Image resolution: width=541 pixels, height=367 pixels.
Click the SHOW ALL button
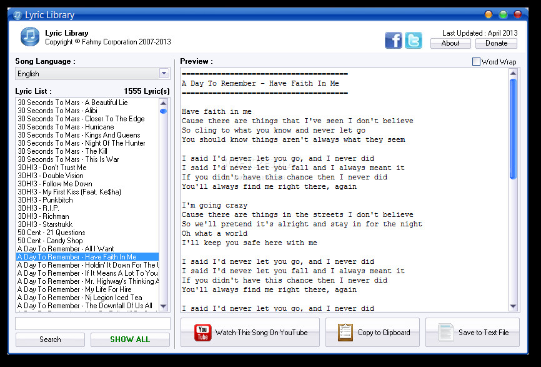pos(130,339)
